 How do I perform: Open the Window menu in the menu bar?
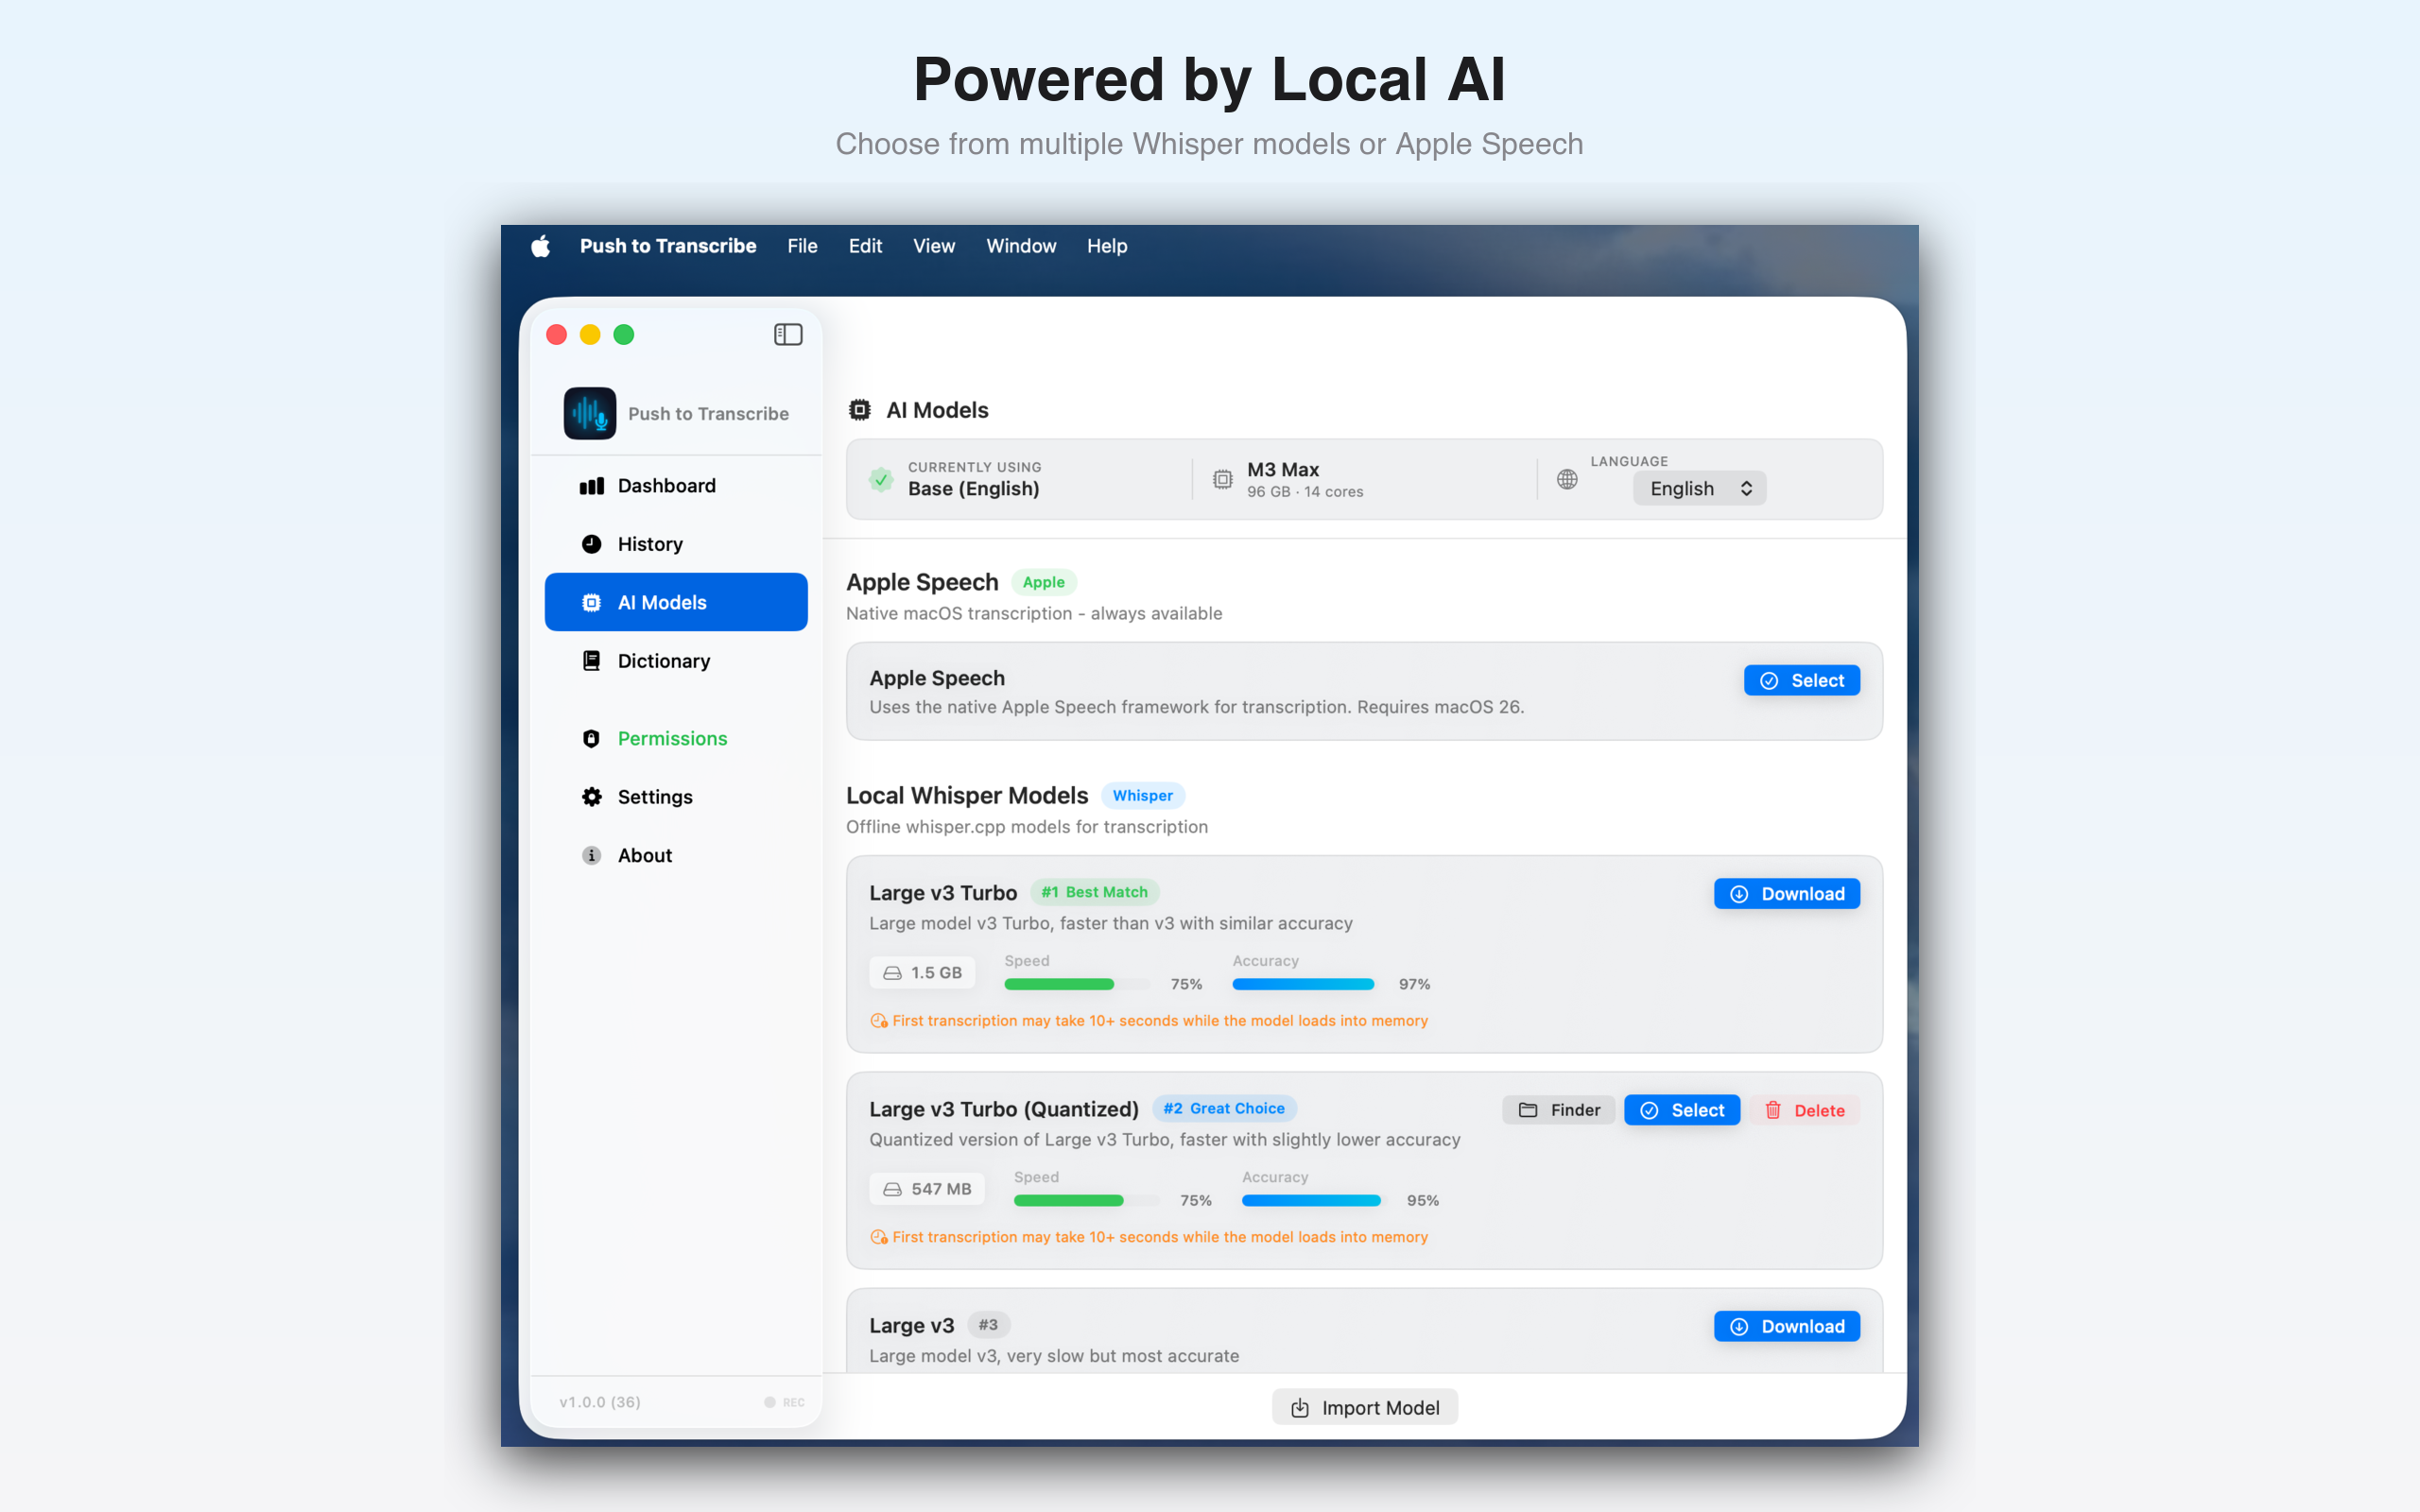click(x=1021, y=246)
